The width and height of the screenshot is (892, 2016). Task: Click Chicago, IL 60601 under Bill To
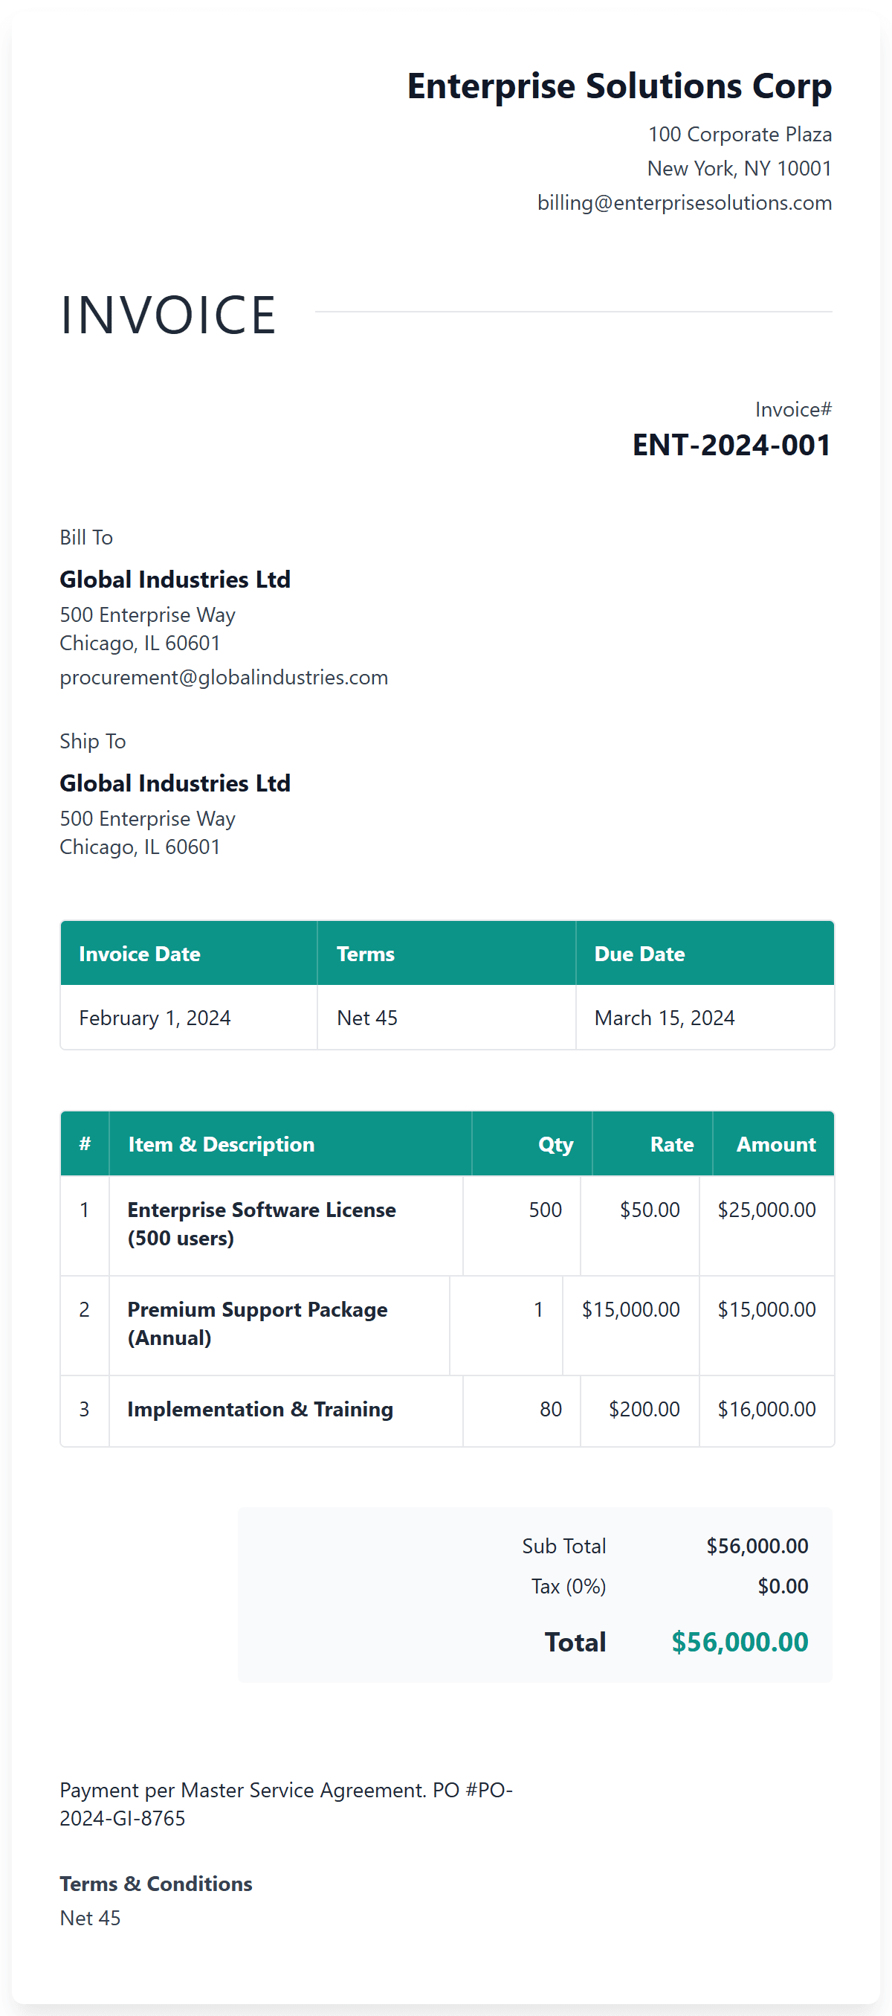click(x=140, y=643)
